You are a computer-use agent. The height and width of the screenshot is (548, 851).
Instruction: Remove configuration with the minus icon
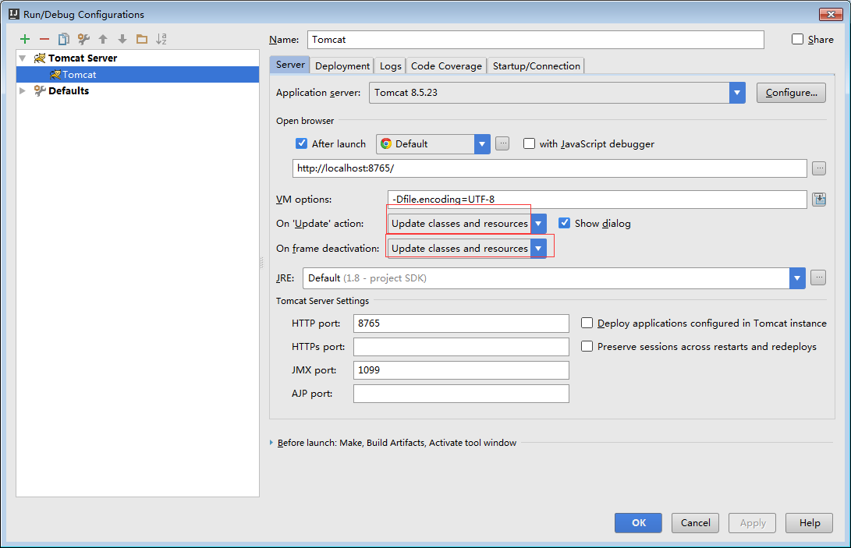44,39
